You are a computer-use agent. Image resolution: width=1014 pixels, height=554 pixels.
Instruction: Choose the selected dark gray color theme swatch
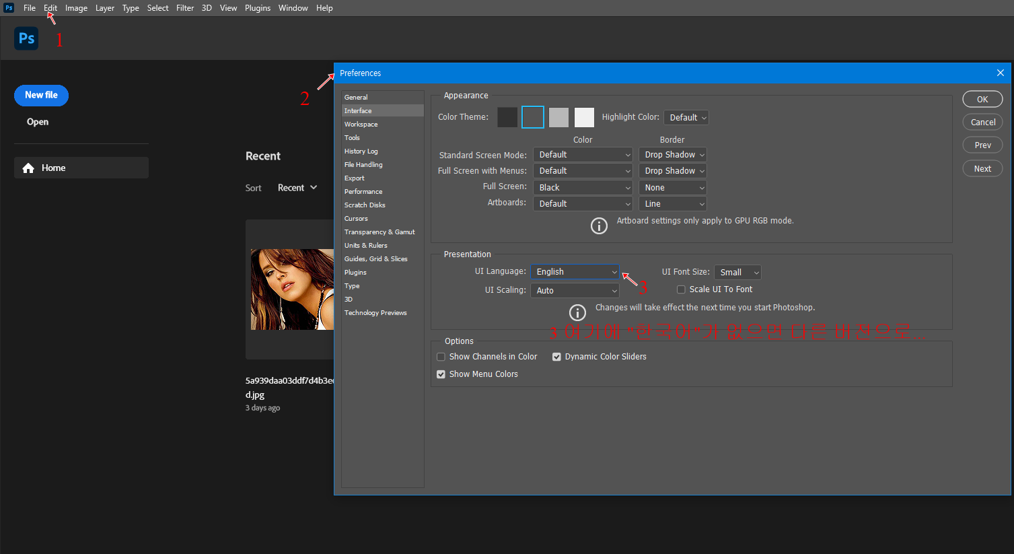533,117
